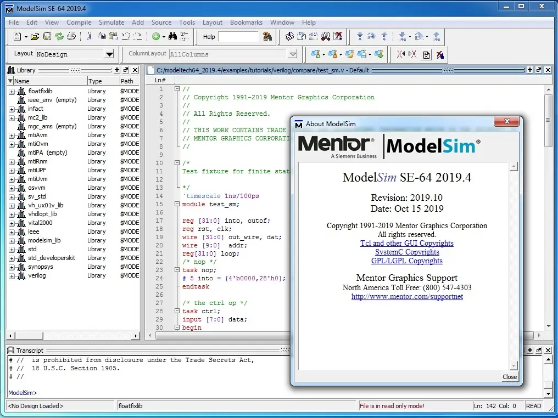
Task: Open a file with the folder icon
Action: click(x=35, y=36)
